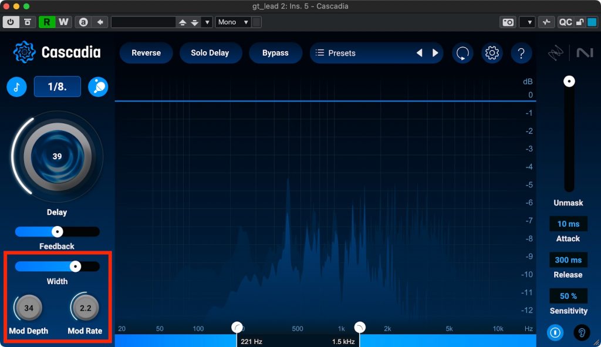Toggle the W write automation button
This screenshot has width=601, height=347.
tap(63, 22)
